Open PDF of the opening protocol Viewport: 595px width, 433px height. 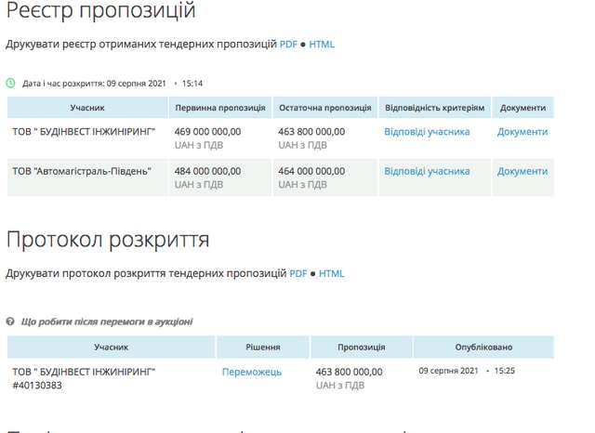(298, 273)
